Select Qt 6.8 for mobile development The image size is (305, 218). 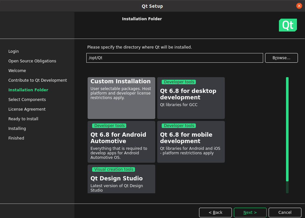191,142
